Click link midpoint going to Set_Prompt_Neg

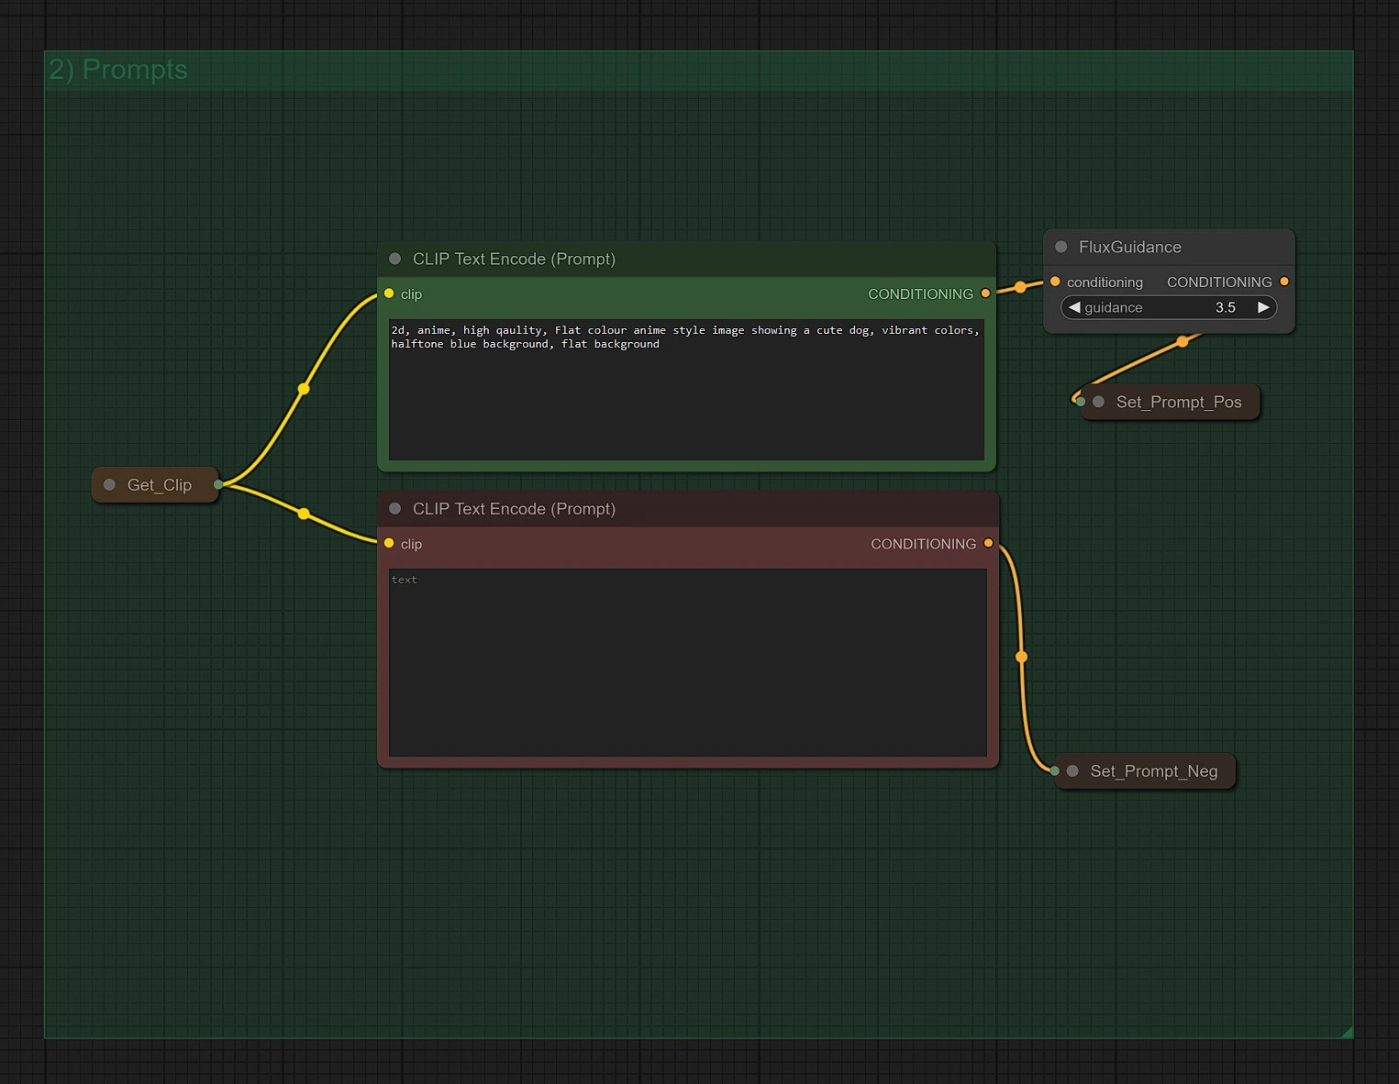1021,657
